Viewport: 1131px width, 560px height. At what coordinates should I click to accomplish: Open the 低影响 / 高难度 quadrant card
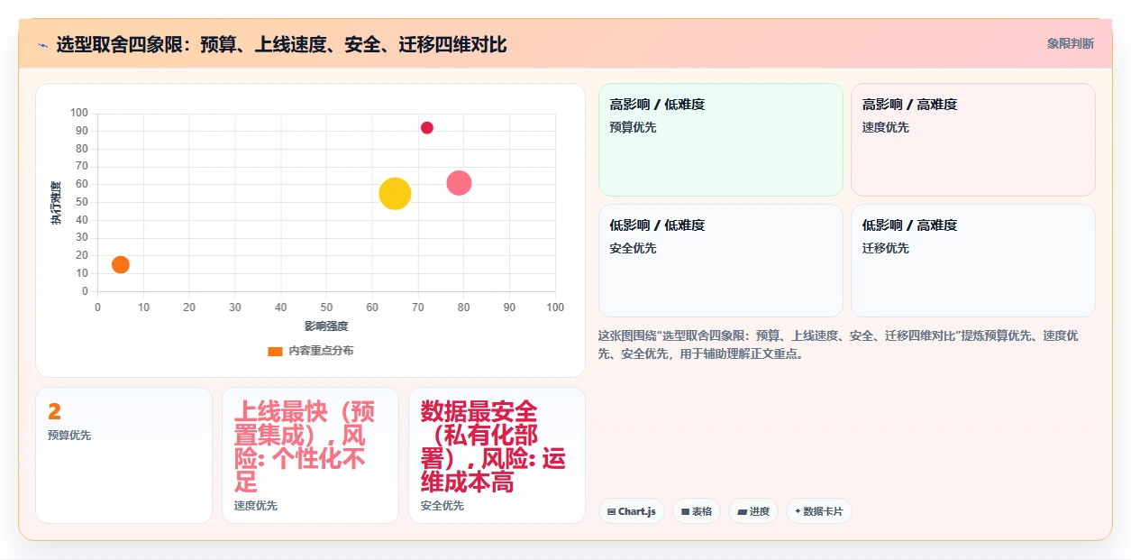(x=973, y=261)
